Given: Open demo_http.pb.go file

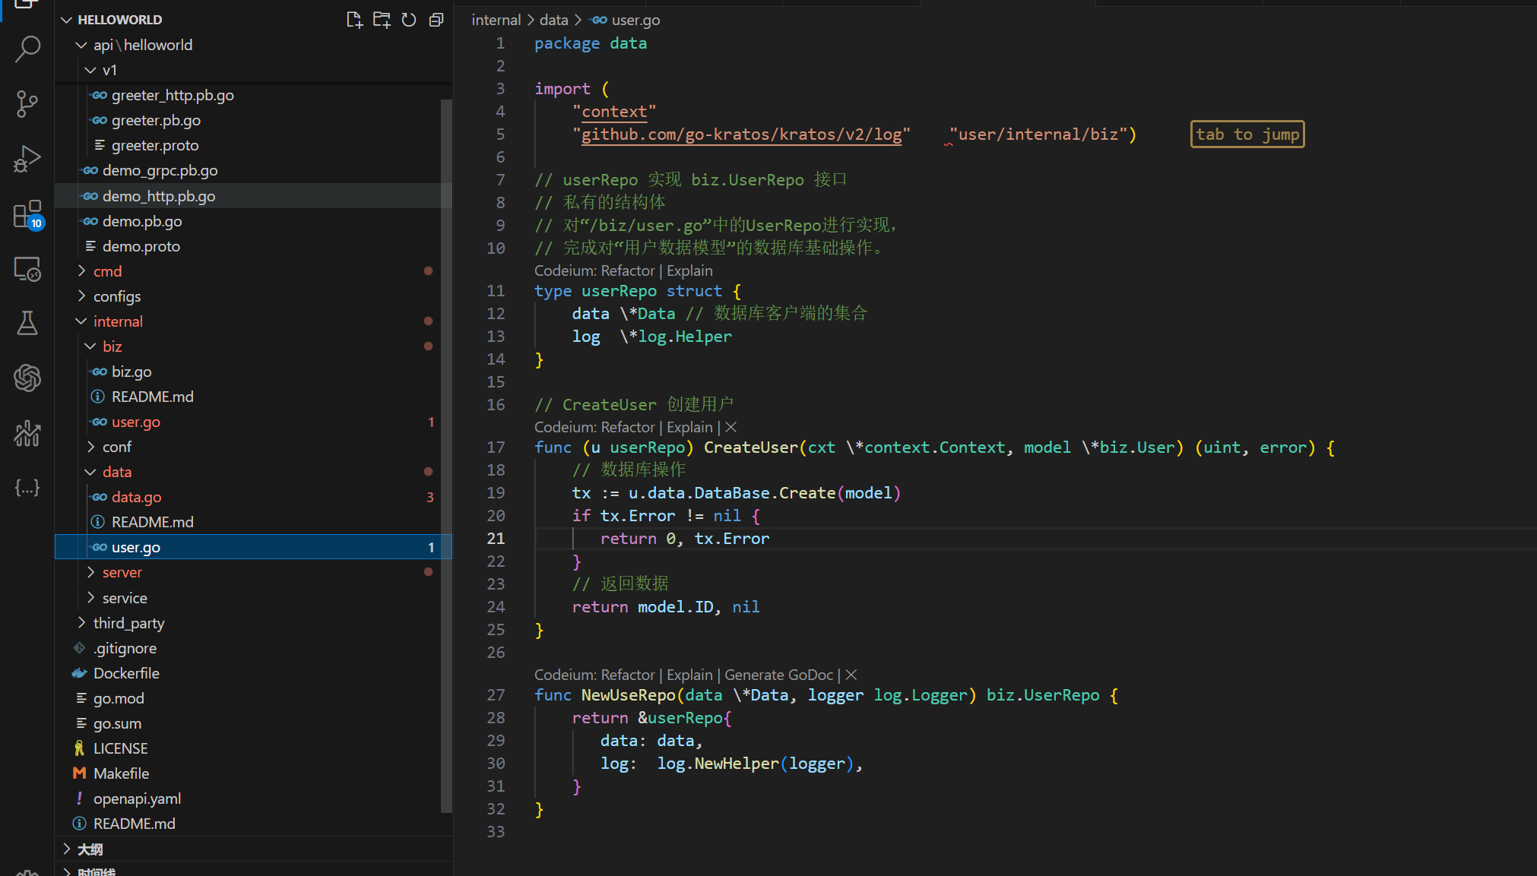Looking at the screenshot, I should (253, 196).
